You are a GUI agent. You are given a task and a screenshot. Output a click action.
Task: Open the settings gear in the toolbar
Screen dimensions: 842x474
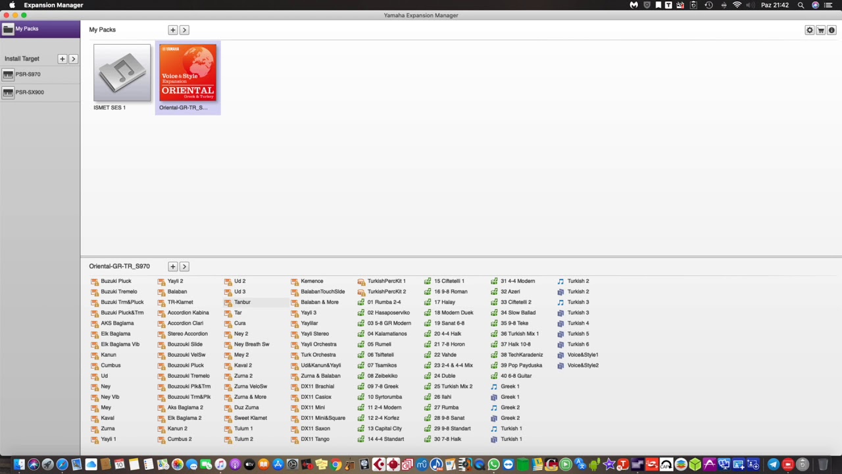810,30
